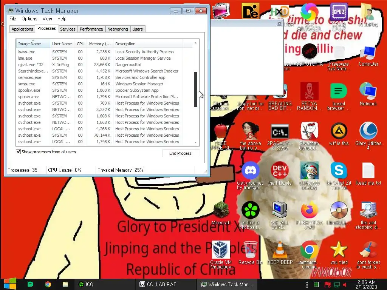Open the 'De' yellow application icon
This screenshot has width=387, height=290.
point(250,11)
